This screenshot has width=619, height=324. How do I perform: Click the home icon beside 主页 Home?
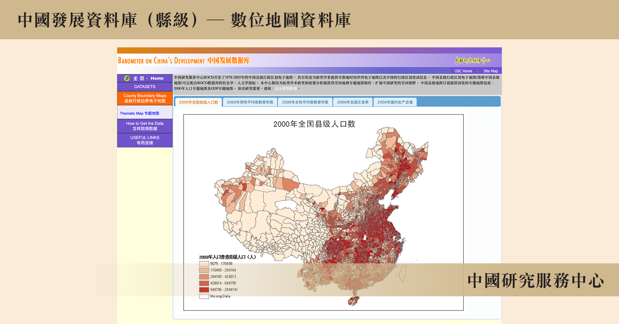127,78
